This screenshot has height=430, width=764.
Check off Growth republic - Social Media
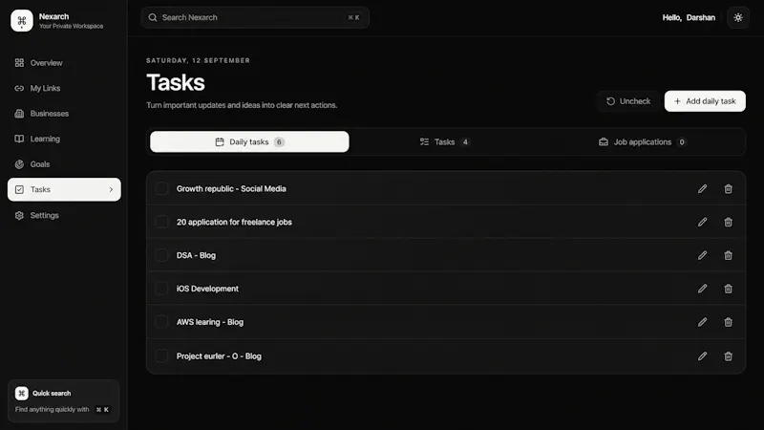(161, 188)
